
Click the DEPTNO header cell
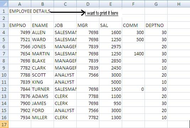click(156, 25)
